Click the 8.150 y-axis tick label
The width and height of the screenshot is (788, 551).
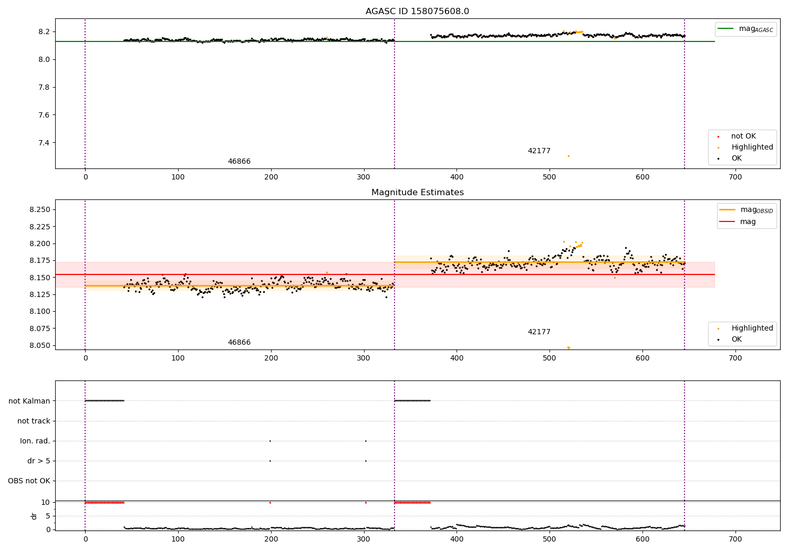[40, 278]
